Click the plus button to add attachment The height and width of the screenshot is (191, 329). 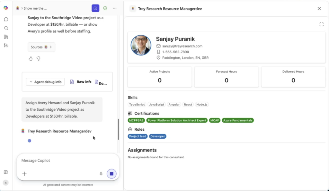pos(24,174)
